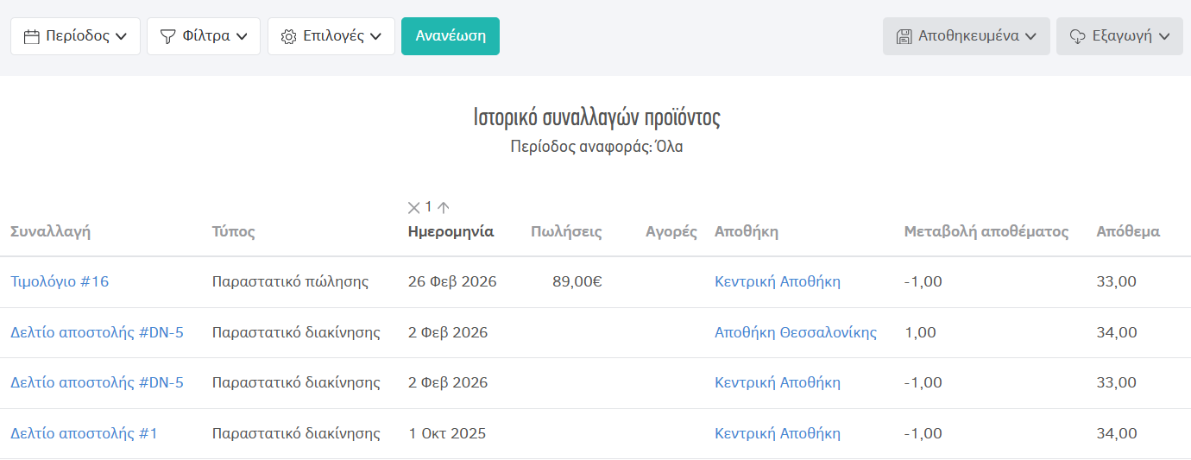1191x460 pixels.
Task: Open the Αποθήκη Θεσσαλονίκης warehouse link
Action: (x=796, y=332)
